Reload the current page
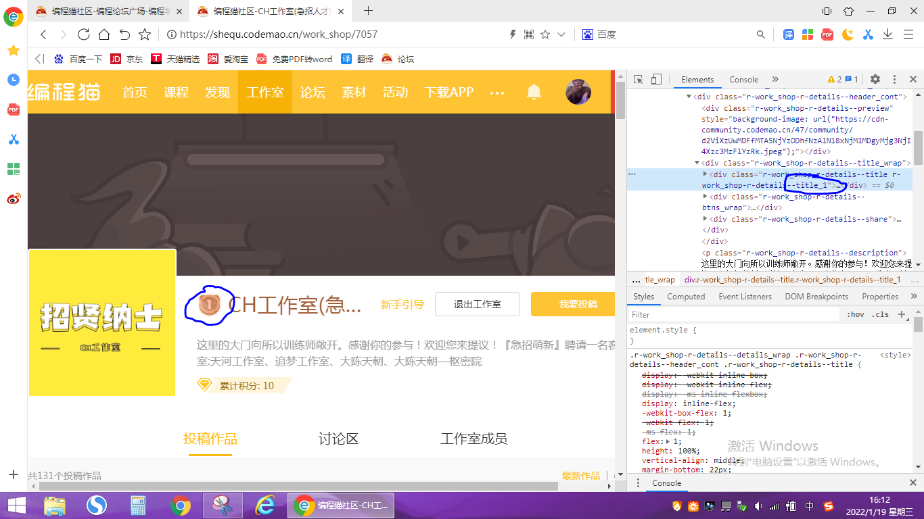 coord(84,34)
